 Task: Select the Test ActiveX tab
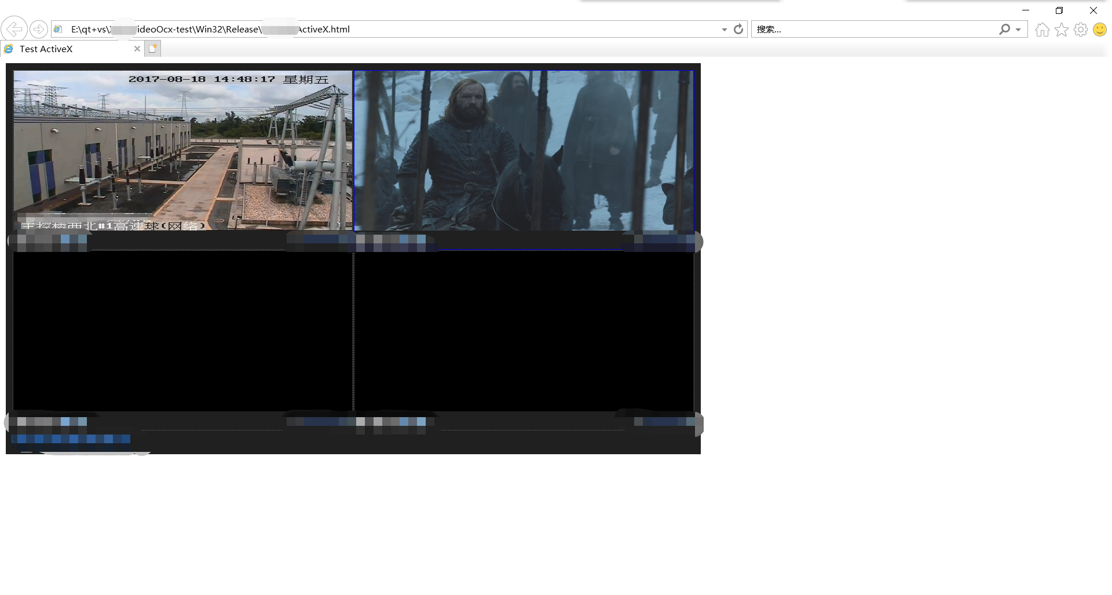tap(72, 49)
